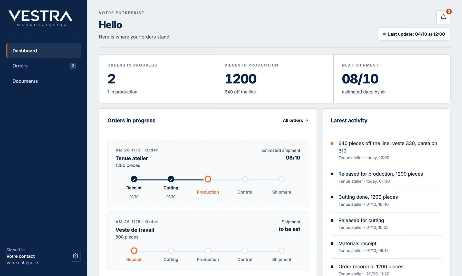The image size is (462, 276).
Task: Open order Veste de travail card title
Action: 135,230
